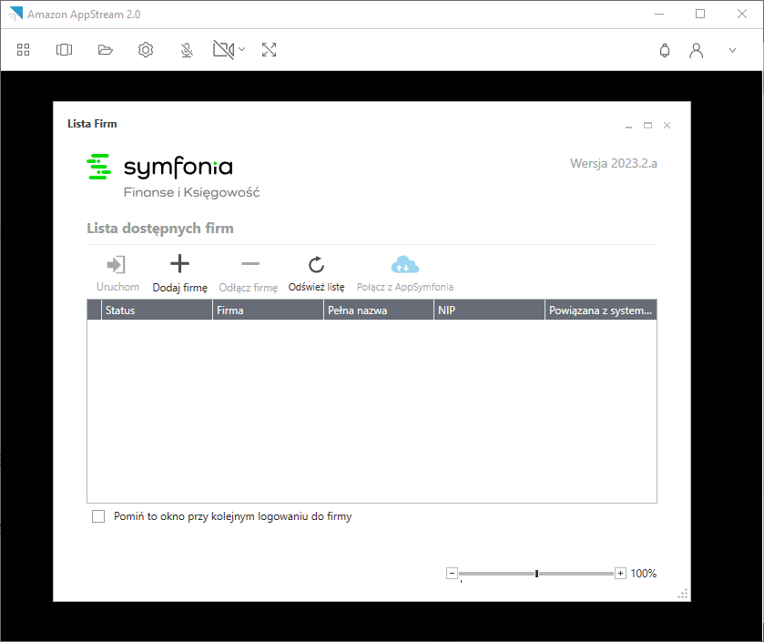Click the zoom slider handle
Image resolution: width=764 pixels, height=642 pixels.
[536, 574]
